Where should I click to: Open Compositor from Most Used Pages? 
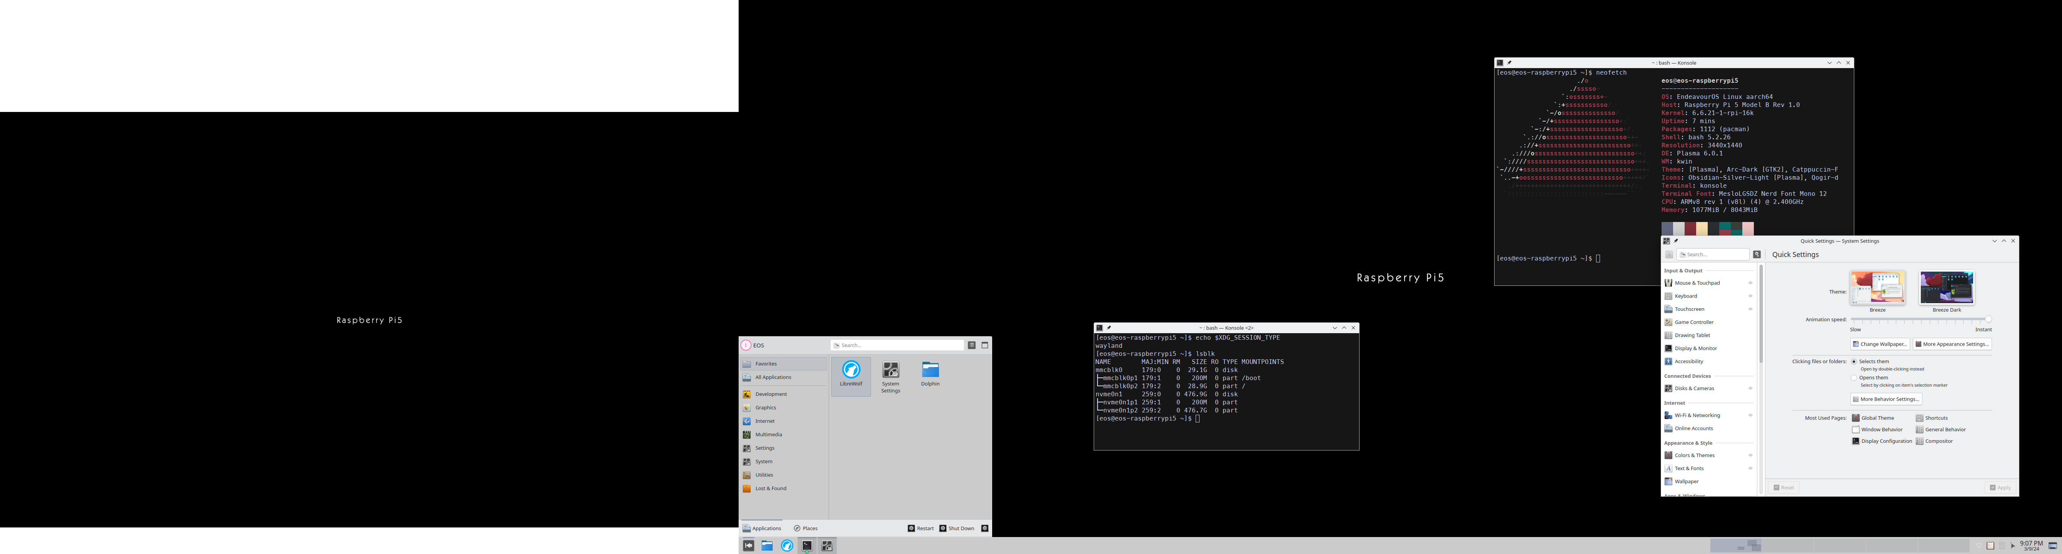click(x=1935, y=441)
